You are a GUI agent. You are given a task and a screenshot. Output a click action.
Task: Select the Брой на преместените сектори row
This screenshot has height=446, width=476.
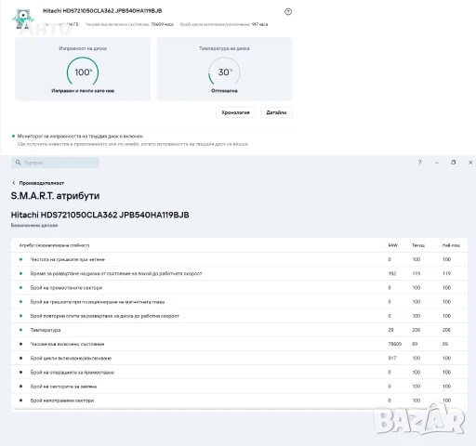239,288
